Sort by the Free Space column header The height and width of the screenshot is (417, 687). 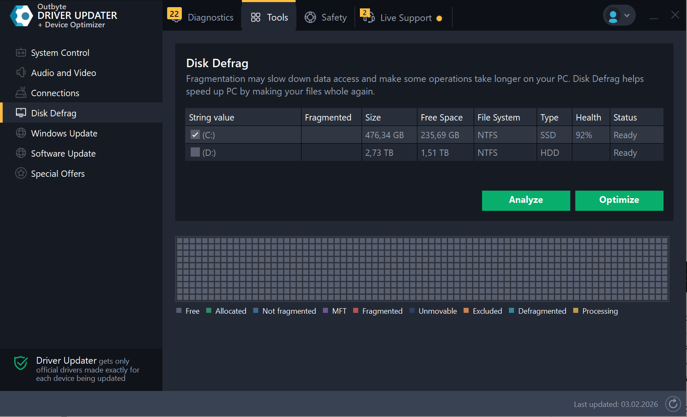tap(441, 118)
